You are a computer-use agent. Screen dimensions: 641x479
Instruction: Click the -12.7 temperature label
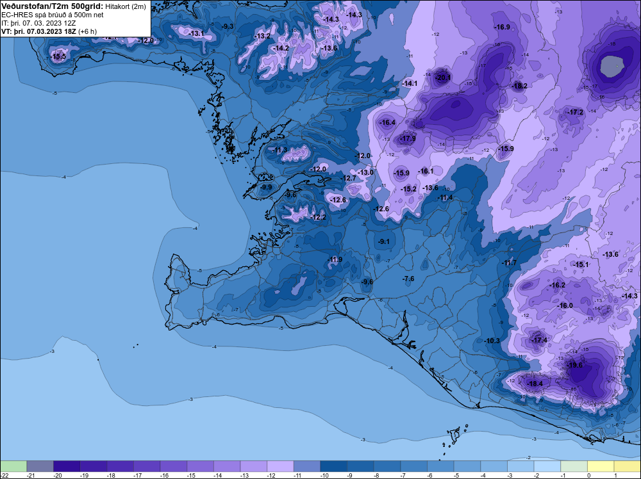[x=349, y=178]
